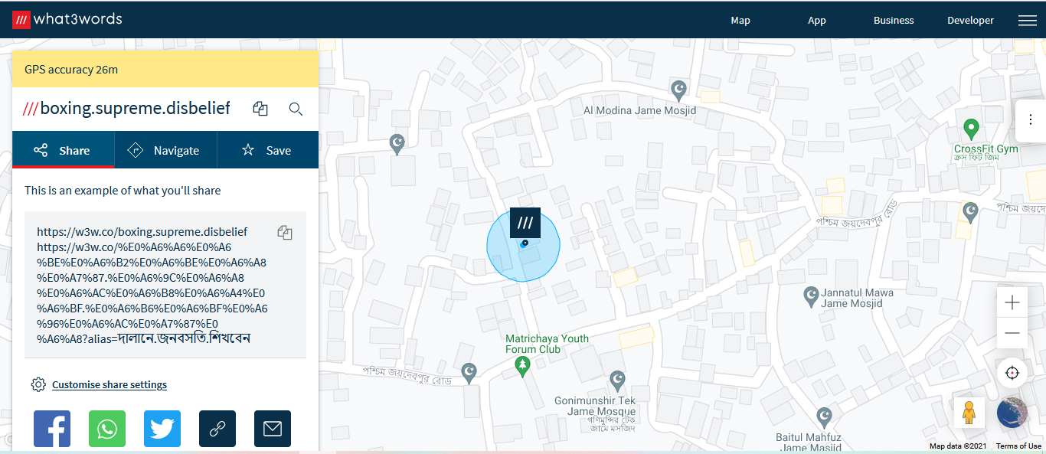Share via email envelope icon
Viewport: 1046px width, 454px height.
pos(273,429)
